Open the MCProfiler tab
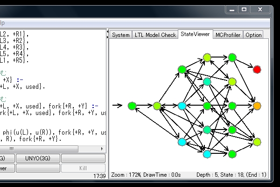 228,35
